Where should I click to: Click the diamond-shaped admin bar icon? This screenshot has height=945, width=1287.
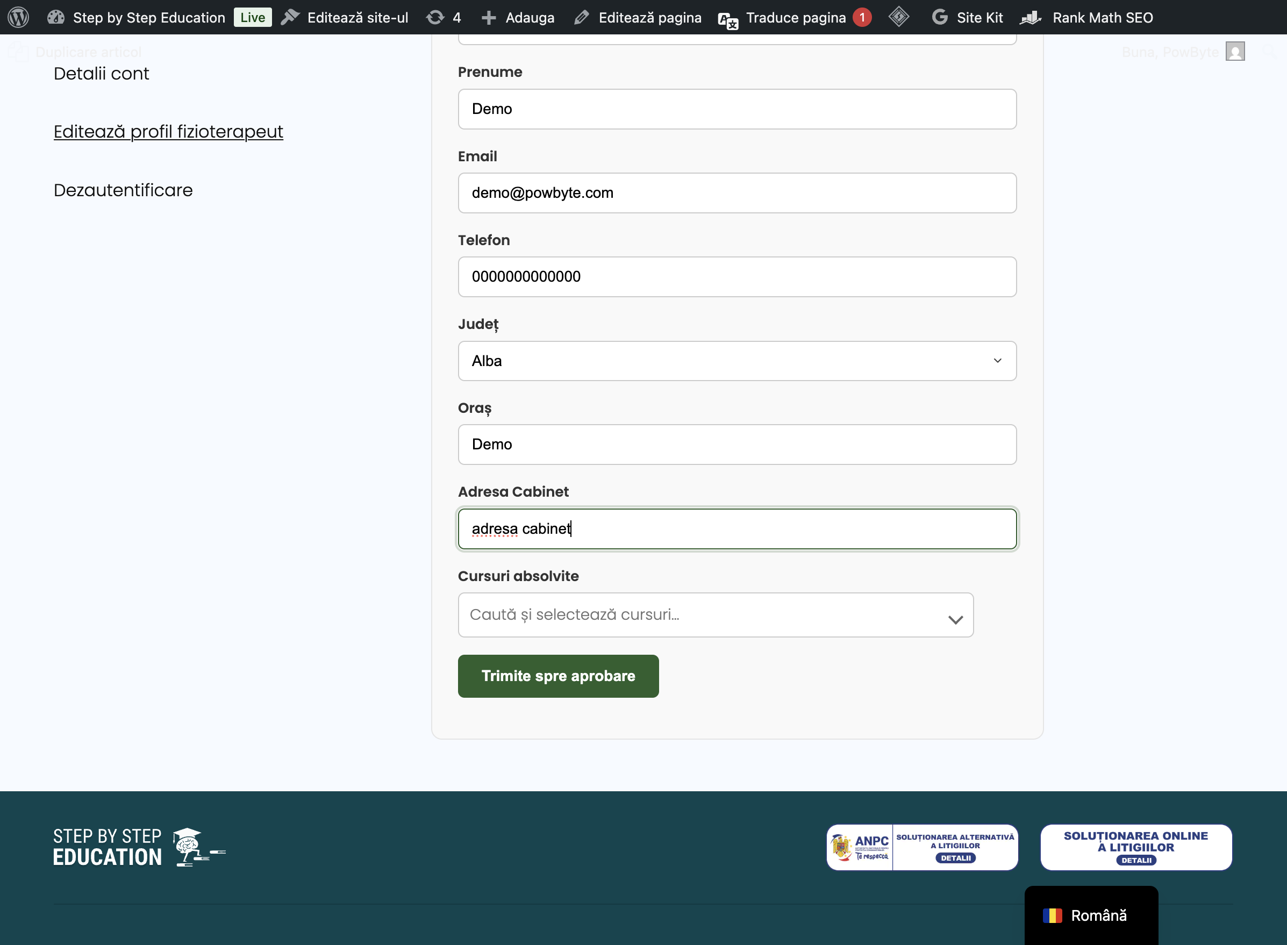coord(899,17)
